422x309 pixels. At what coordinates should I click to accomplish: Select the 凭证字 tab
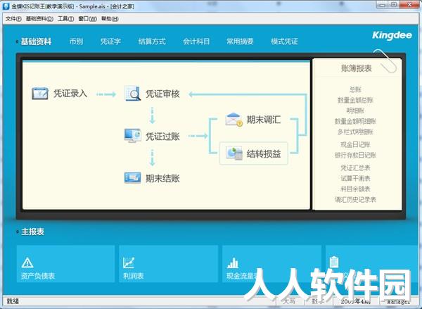tap(110, 42)
